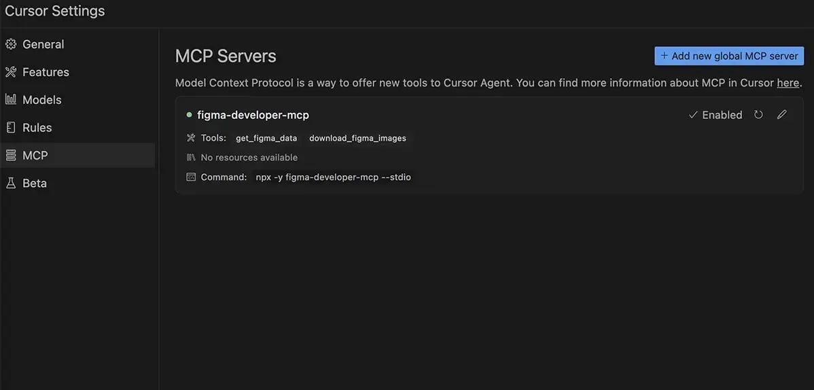Open the 'here' MCP documentation link

[788, 83]
